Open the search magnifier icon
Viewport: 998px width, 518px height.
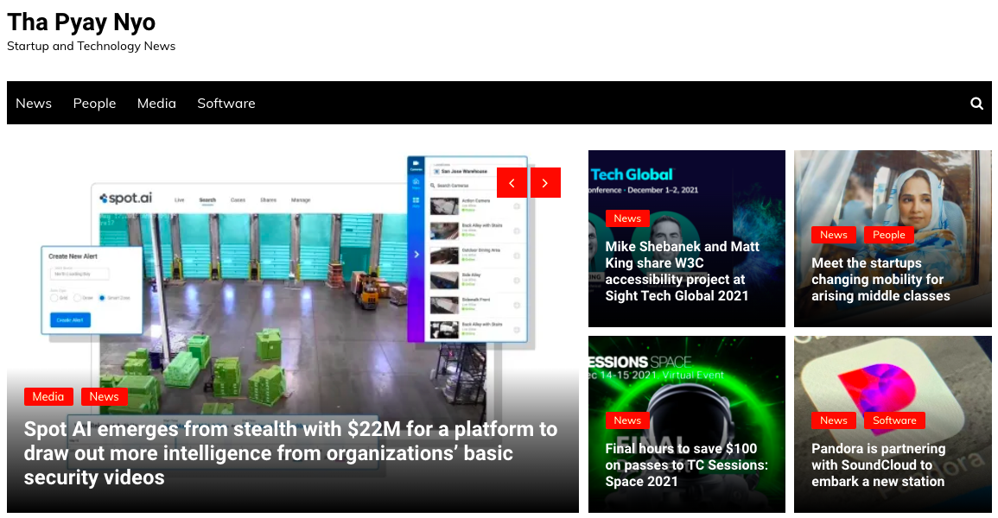click(x=976, y=103)
